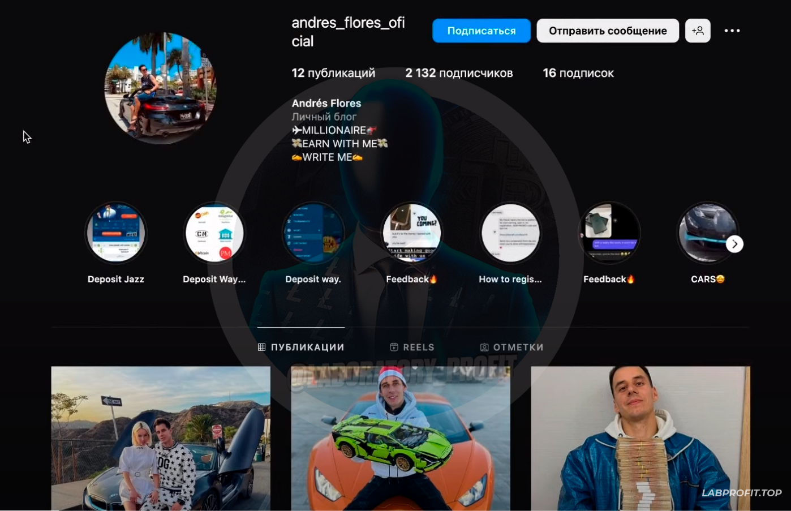Open the Deposit Jazz story highlight

click(116, 233)
